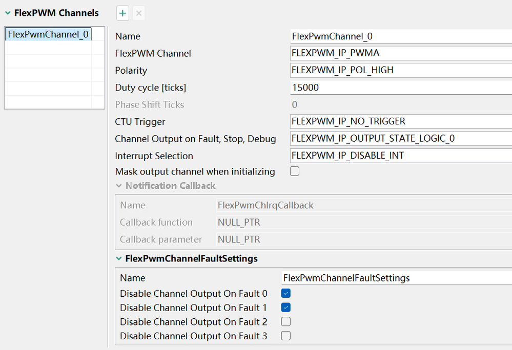The width and height of the screenshot is (512, 350).
Task: Open the Polarity dropdown
Action: (x=401, y=70)
